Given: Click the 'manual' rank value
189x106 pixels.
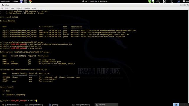Looking at the screenshot, I should click(x=66, y=34).
